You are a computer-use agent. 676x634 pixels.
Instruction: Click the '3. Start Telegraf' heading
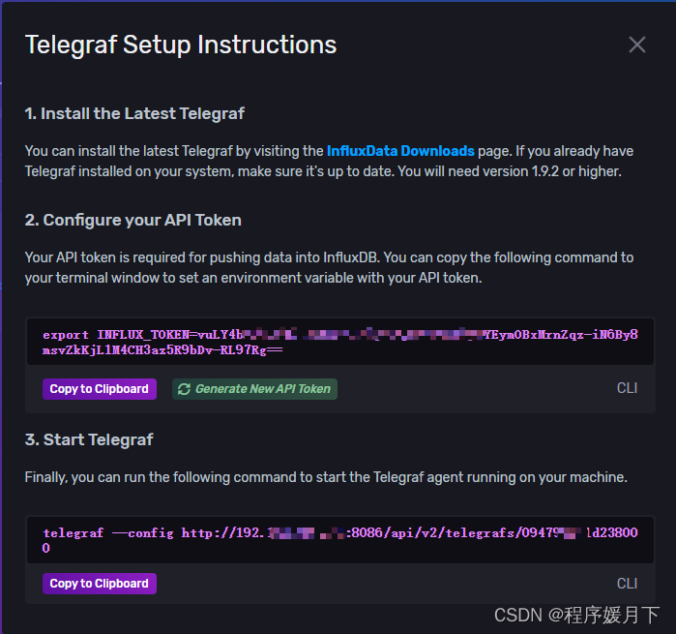pyautogui.click(x=89, y=439)
